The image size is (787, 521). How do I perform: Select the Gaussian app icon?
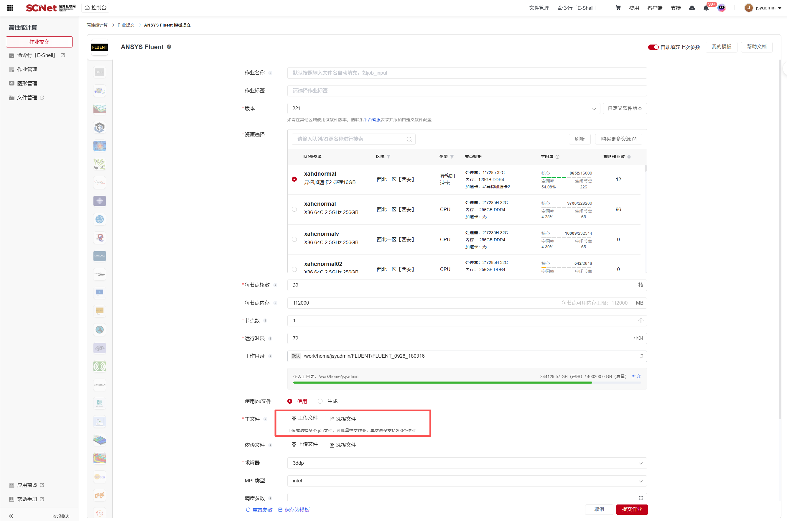click(99, 385)
